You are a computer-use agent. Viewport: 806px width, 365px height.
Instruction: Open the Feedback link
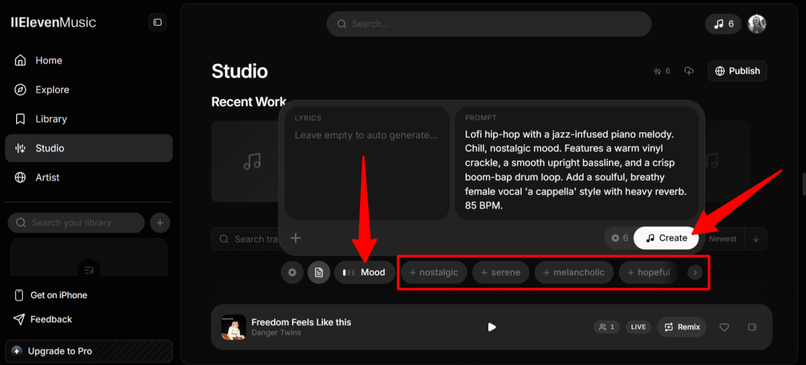tap(43, 319)
